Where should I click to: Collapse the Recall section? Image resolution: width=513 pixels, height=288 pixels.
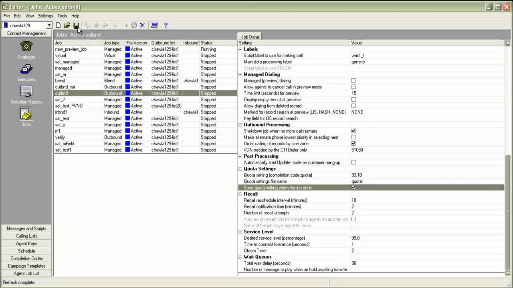coord(240,194)
